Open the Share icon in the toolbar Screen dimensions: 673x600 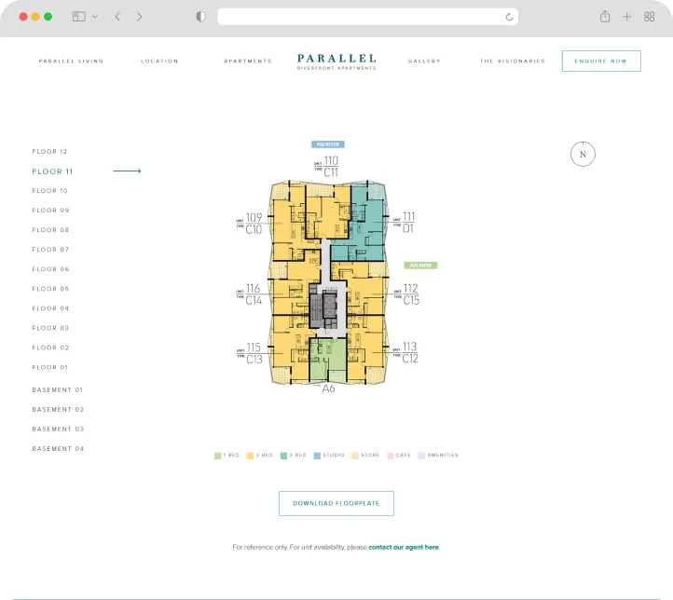(605, 17)
